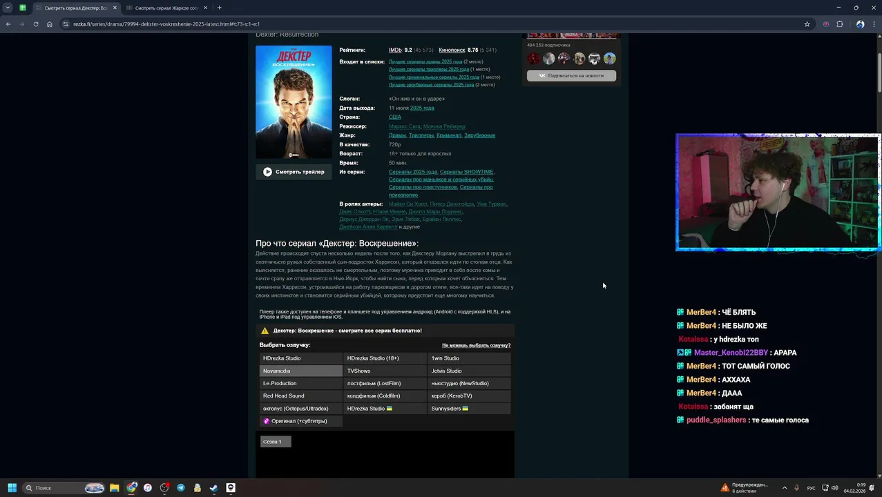Open File Explorer from the taskbar
The height and width of the screenshot is (497, 882).
pyautogui.click(x=115, y=488)
